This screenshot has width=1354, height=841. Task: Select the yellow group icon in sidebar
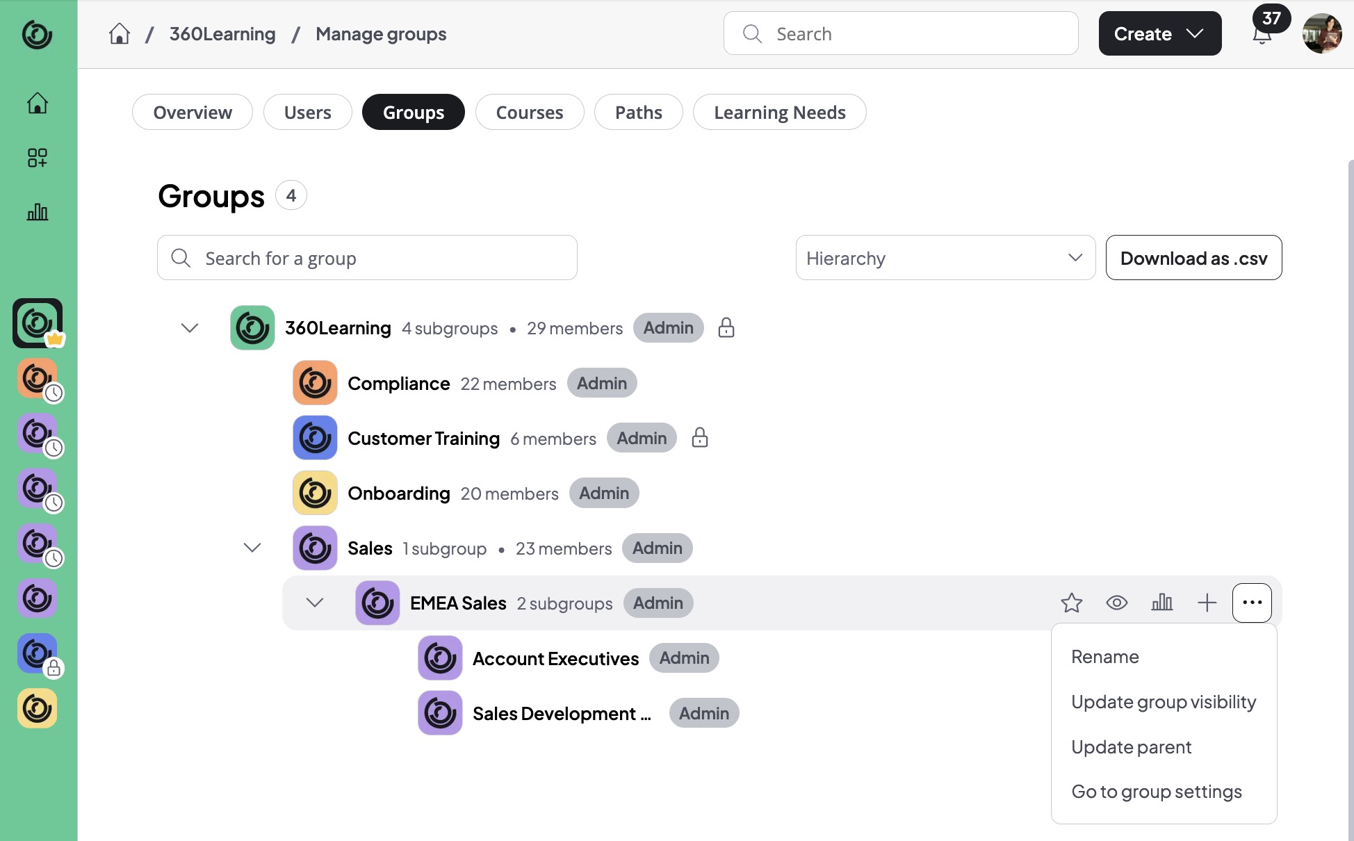37,708
